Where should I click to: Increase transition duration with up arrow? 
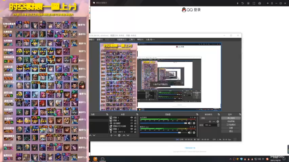point(218,124)
